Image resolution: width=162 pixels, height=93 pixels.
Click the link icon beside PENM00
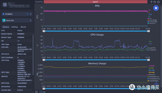coord(28,14)
